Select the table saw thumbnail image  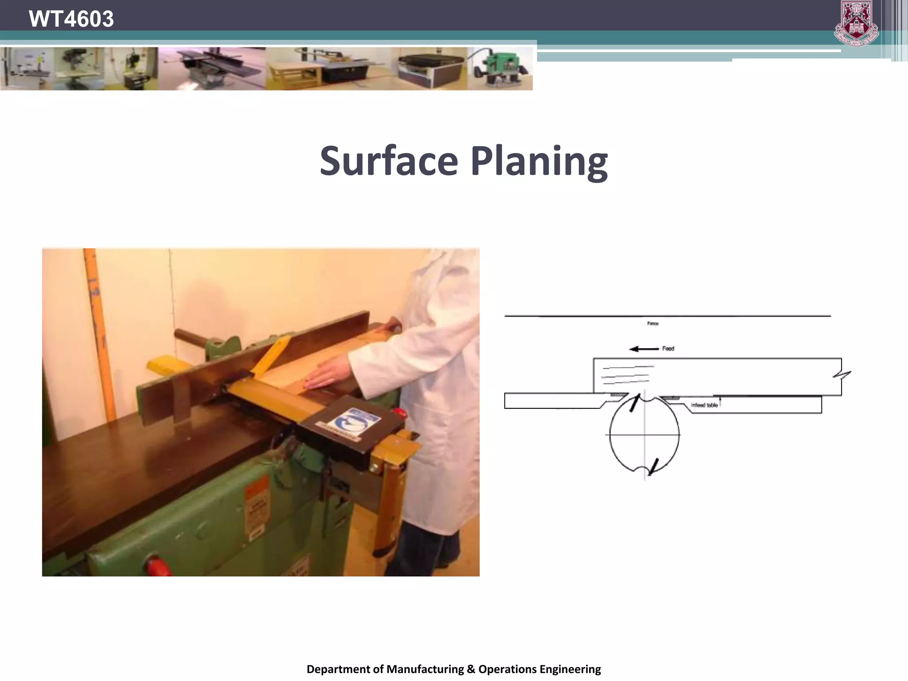click(328, 69)
